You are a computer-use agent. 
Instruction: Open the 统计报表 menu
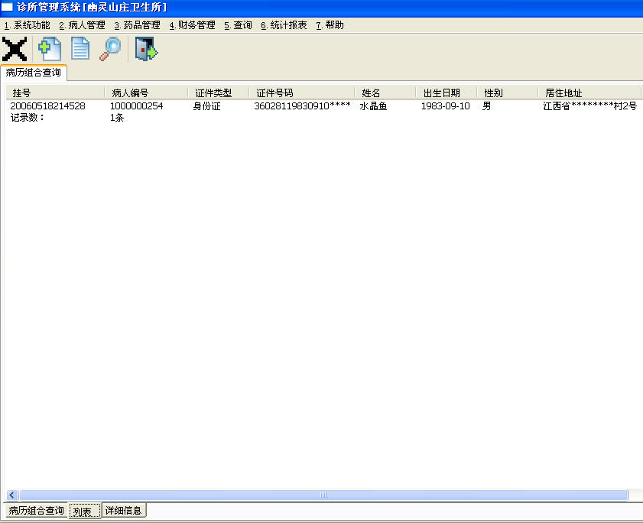(284, 25)
